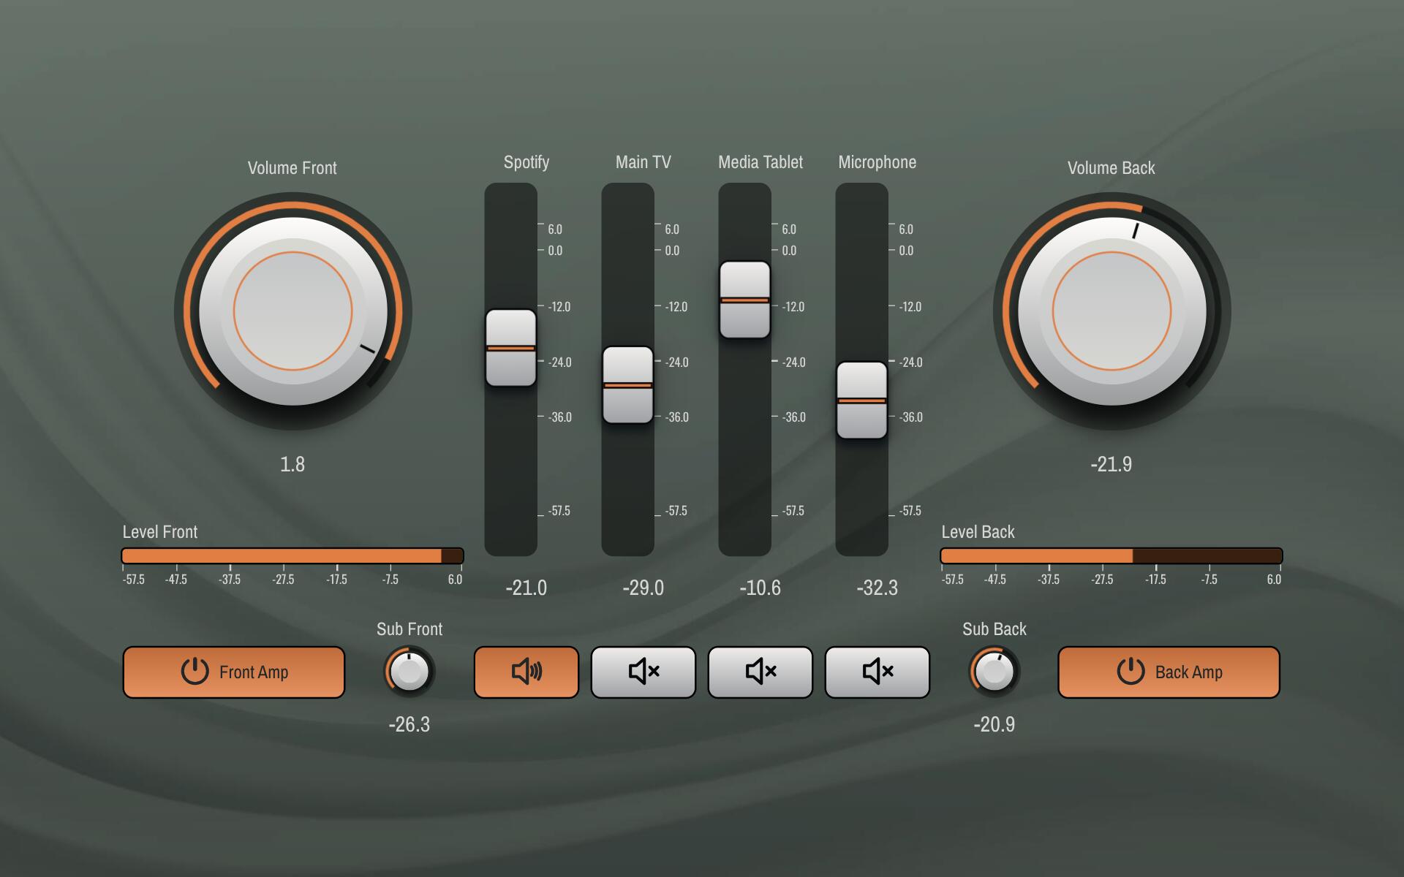
Task: Click the Media Tablet fader handle
Action: [744, 300]
